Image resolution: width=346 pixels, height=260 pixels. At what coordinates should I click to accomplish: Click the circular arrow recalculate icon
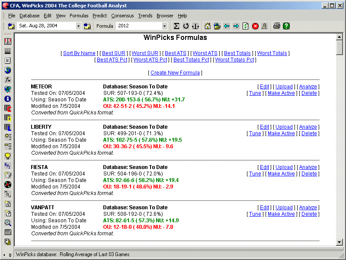coord(186,26)
